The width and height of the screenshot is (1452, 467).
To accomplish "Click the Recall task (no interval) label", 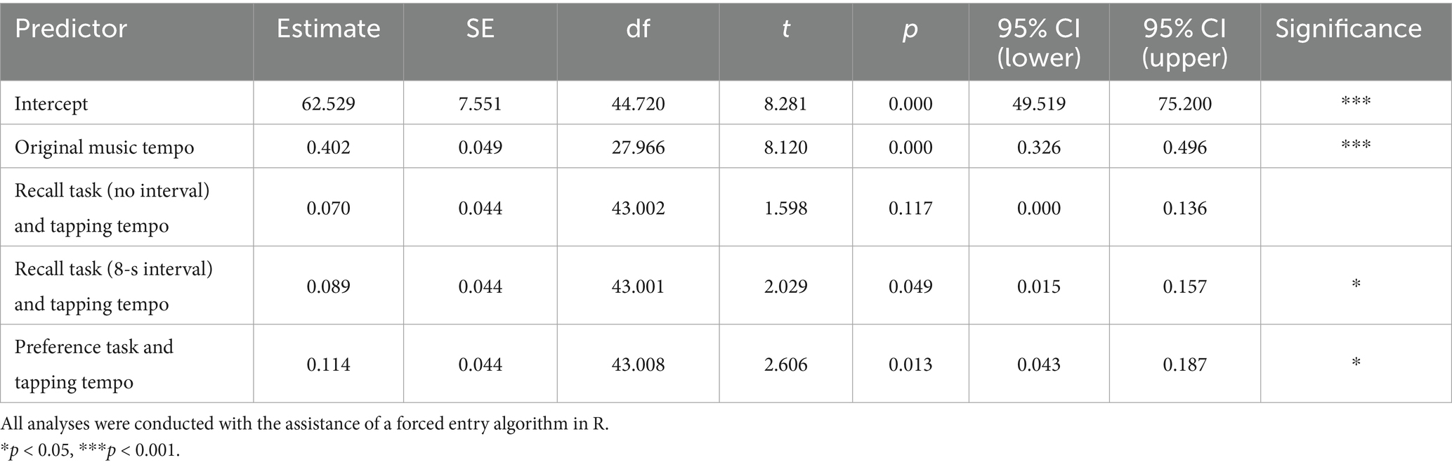I will [112, 208].
